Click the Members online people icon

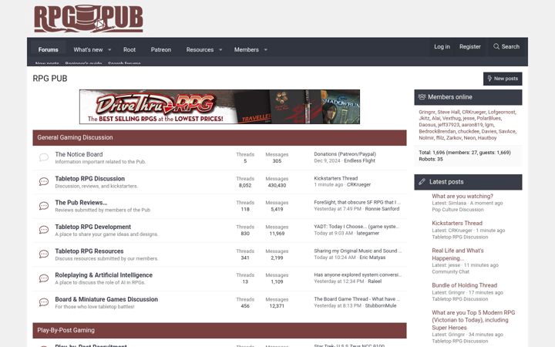[x=422, y=96]
